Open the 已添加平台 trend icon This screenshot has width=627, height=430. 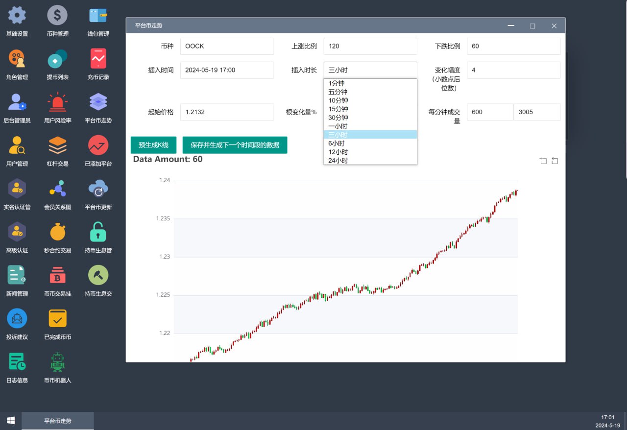point(98,145)
